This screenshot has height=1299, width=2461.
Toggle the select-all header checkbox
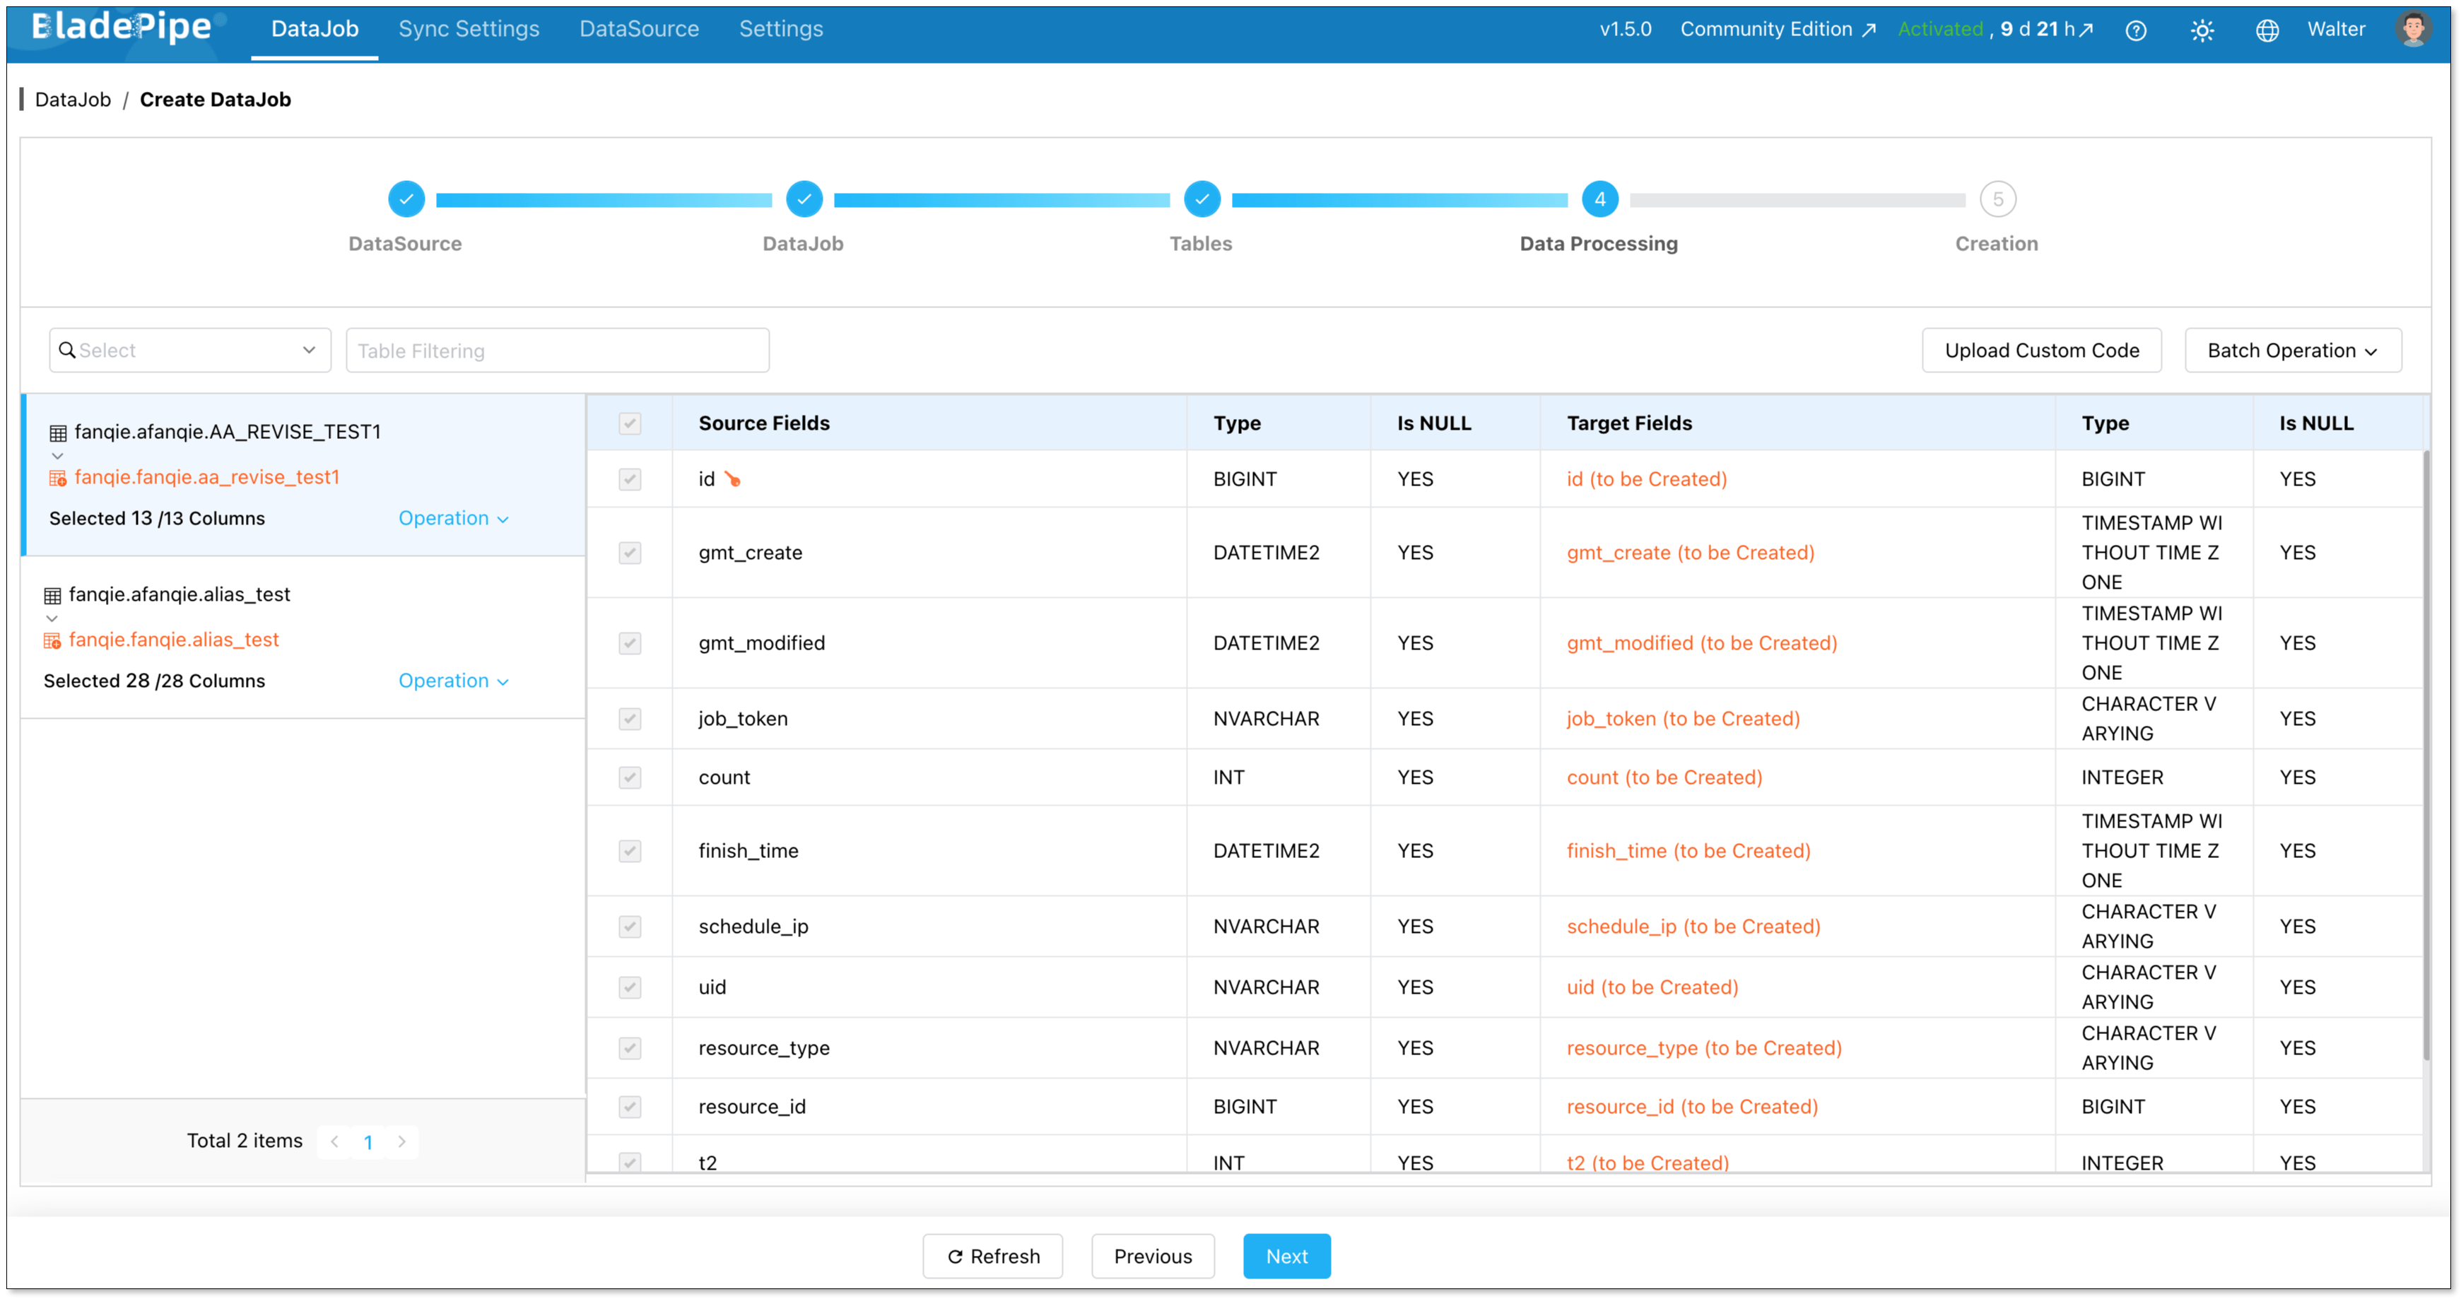click(630, 423)
